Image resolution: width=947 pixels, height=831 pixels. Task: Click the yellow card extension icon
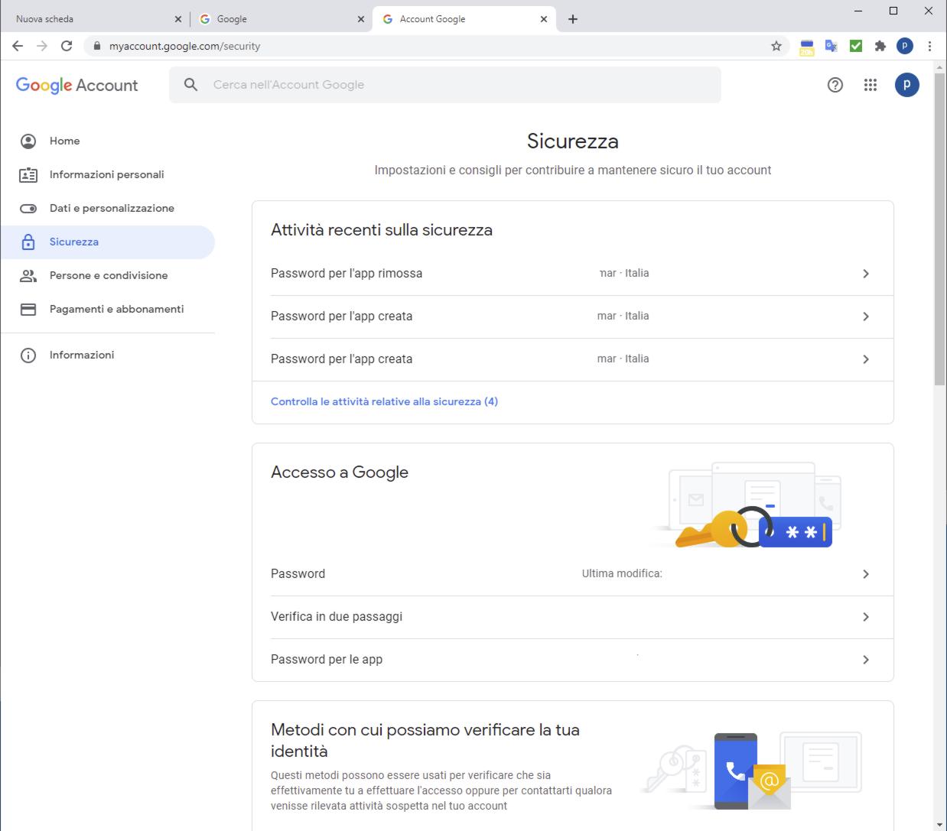pos(806,47)
